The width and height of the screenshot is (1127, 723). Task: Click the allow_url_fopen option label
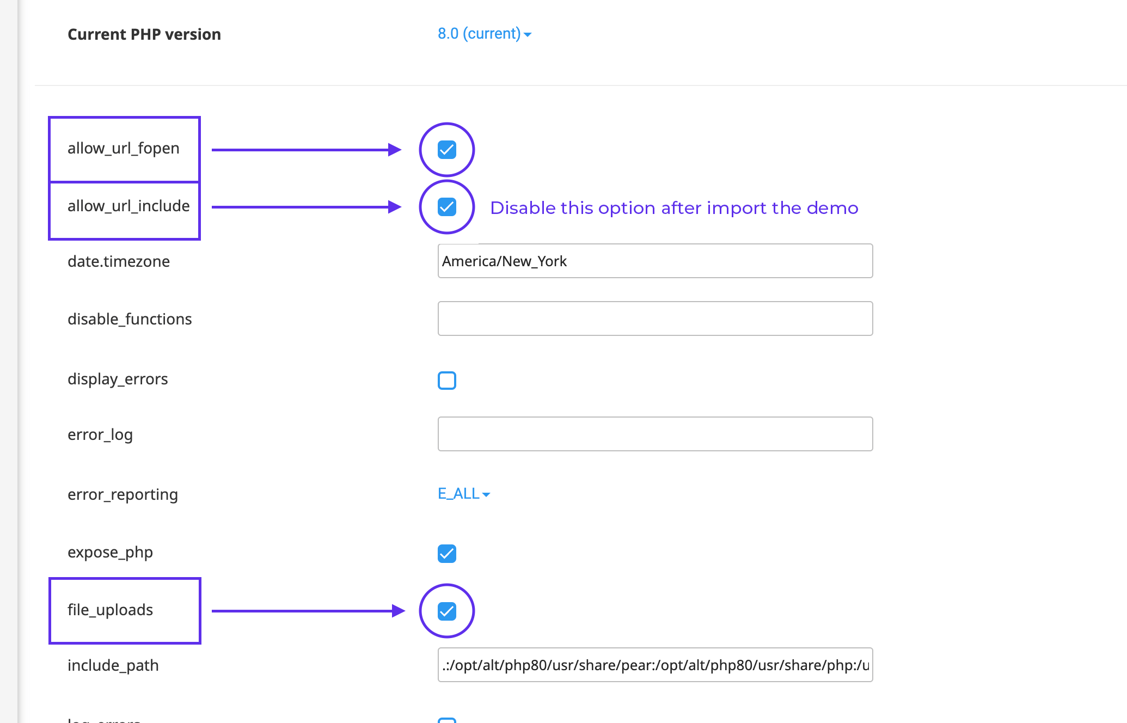tap(124, 149)
